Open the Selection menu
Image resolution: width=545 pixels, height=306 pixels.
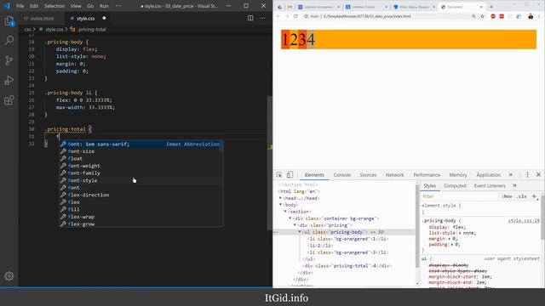(54, 6)
